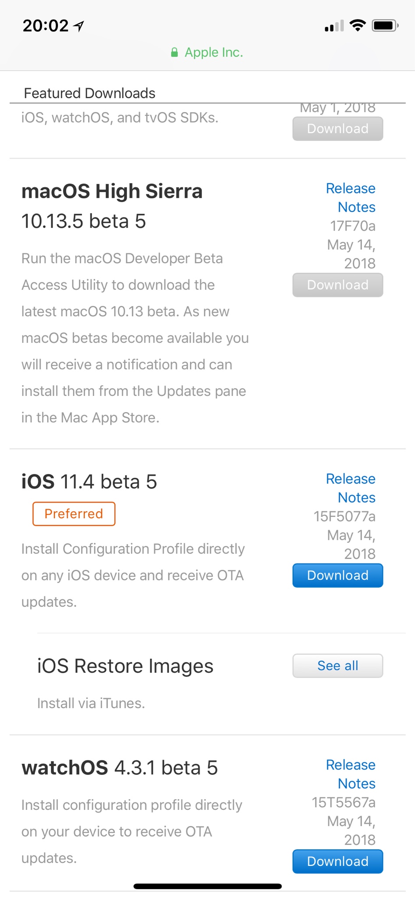Tap the green secure lock icon

[x=174, y=53]
